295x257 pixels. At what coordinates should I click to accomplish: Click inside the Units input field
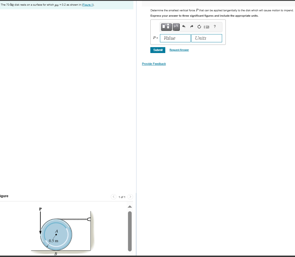[207, 38]
